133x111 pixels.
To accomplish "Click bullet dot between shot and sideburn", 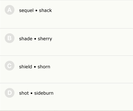I will click(x=31, y=93).
